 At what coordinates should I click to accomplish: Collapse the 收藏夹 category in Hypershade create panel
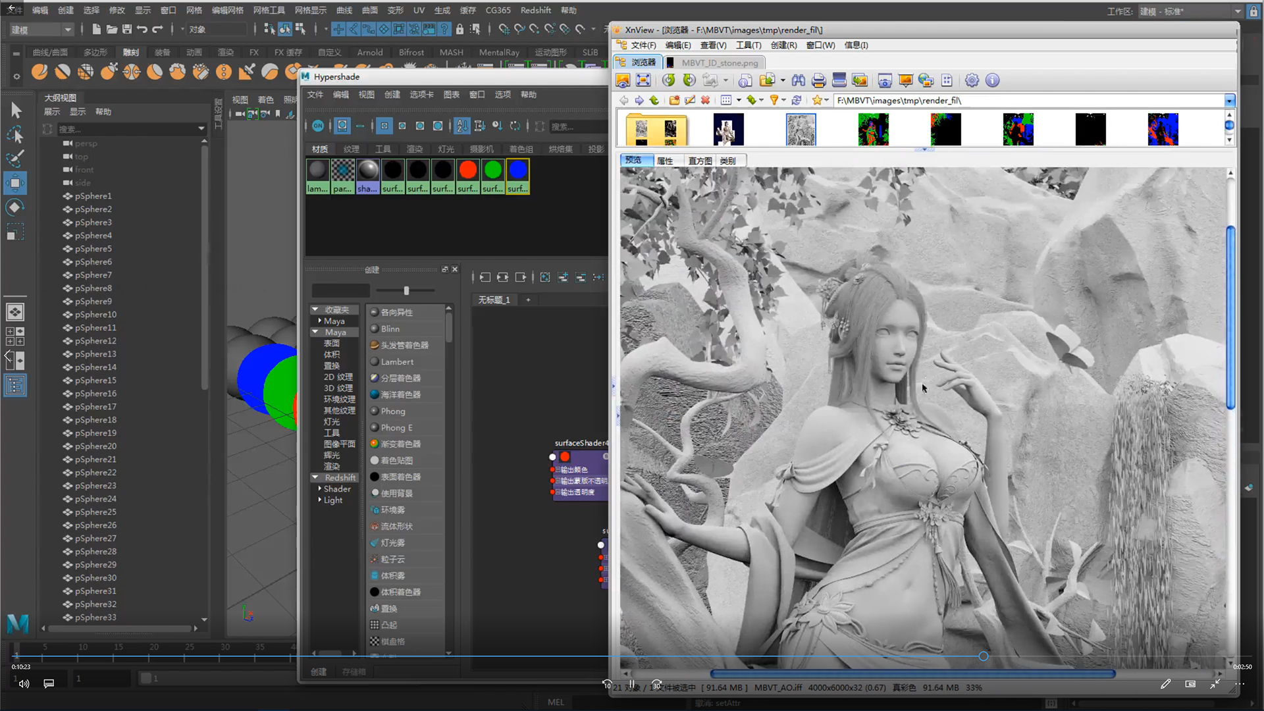315,309
